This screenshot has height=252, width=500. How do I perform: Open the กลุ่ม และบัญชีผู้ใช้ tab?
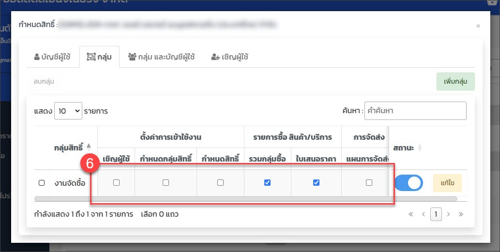(161, 57)
